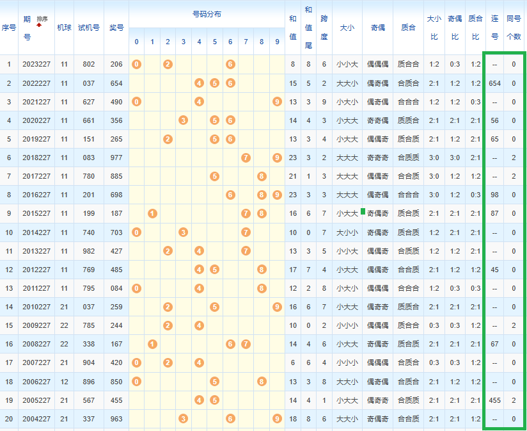Click the green marker in row 2015227
The image size is (527, 431).
pos(363,211)
